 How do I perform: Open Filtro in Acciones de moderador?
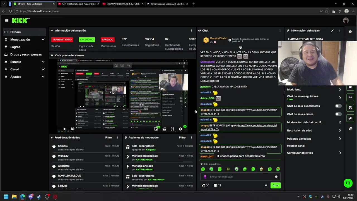click(x=182, y=138)
